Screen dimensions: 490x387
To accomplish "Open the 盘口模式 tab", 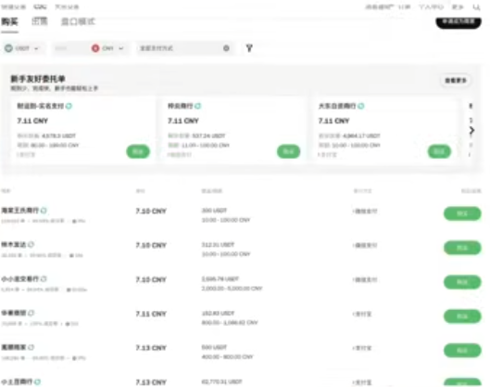I will pos(78,21).
